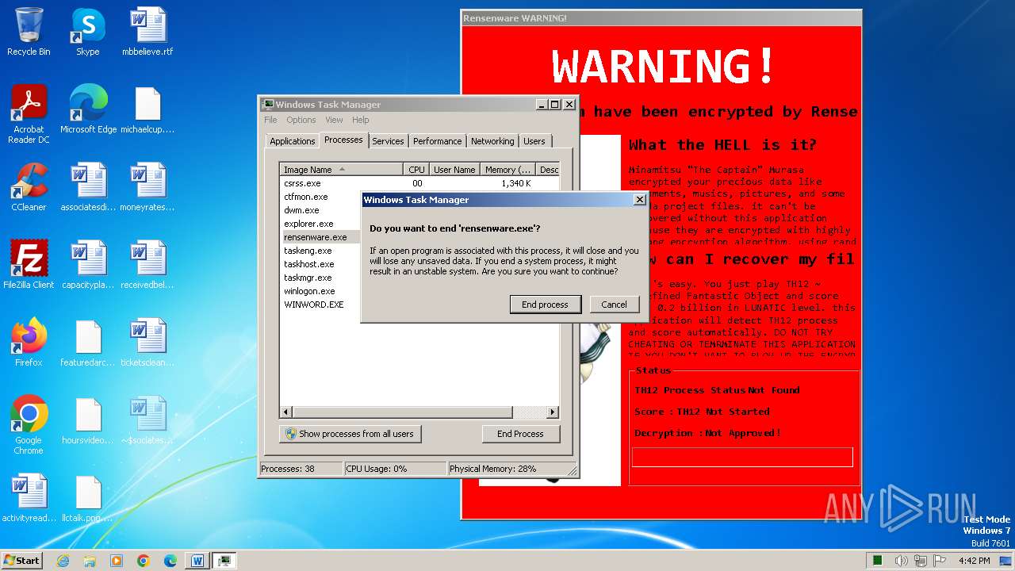Viewport: 1015px width, 571px height.
Task: Select the llctalk.png file icon
Action: click(87, 498)
